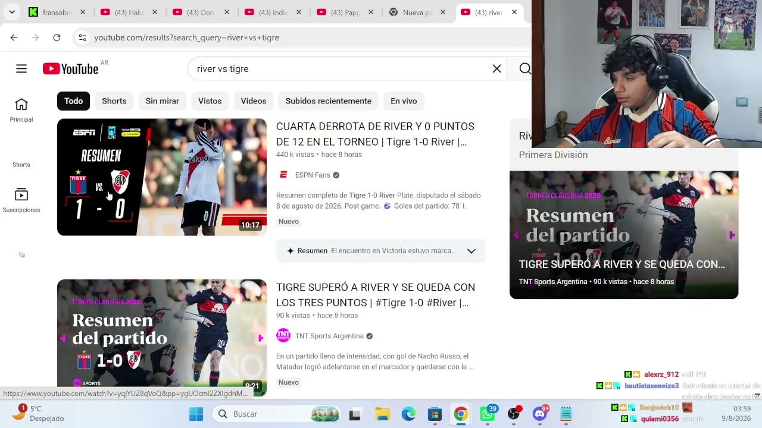
Task: Open Microsoft Edge from the taskbar
Action: coord(408,414)
